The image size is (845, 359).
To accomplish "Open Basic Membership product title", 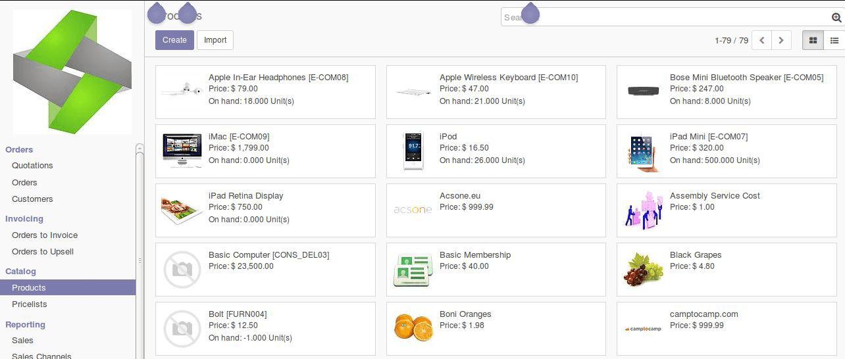I will coord(475,255).
